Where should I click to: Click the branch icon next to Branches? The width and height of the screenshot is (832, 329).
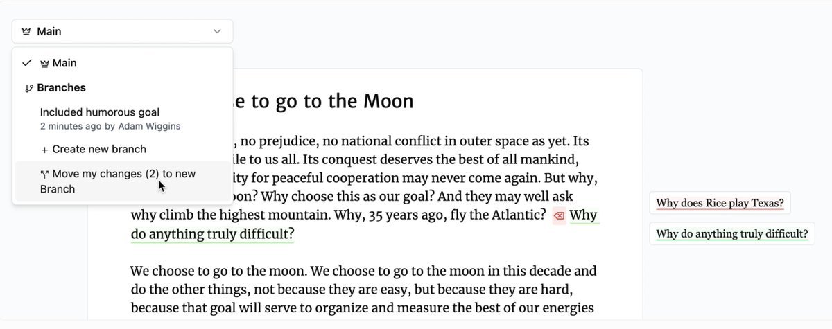tap(28, 88)
